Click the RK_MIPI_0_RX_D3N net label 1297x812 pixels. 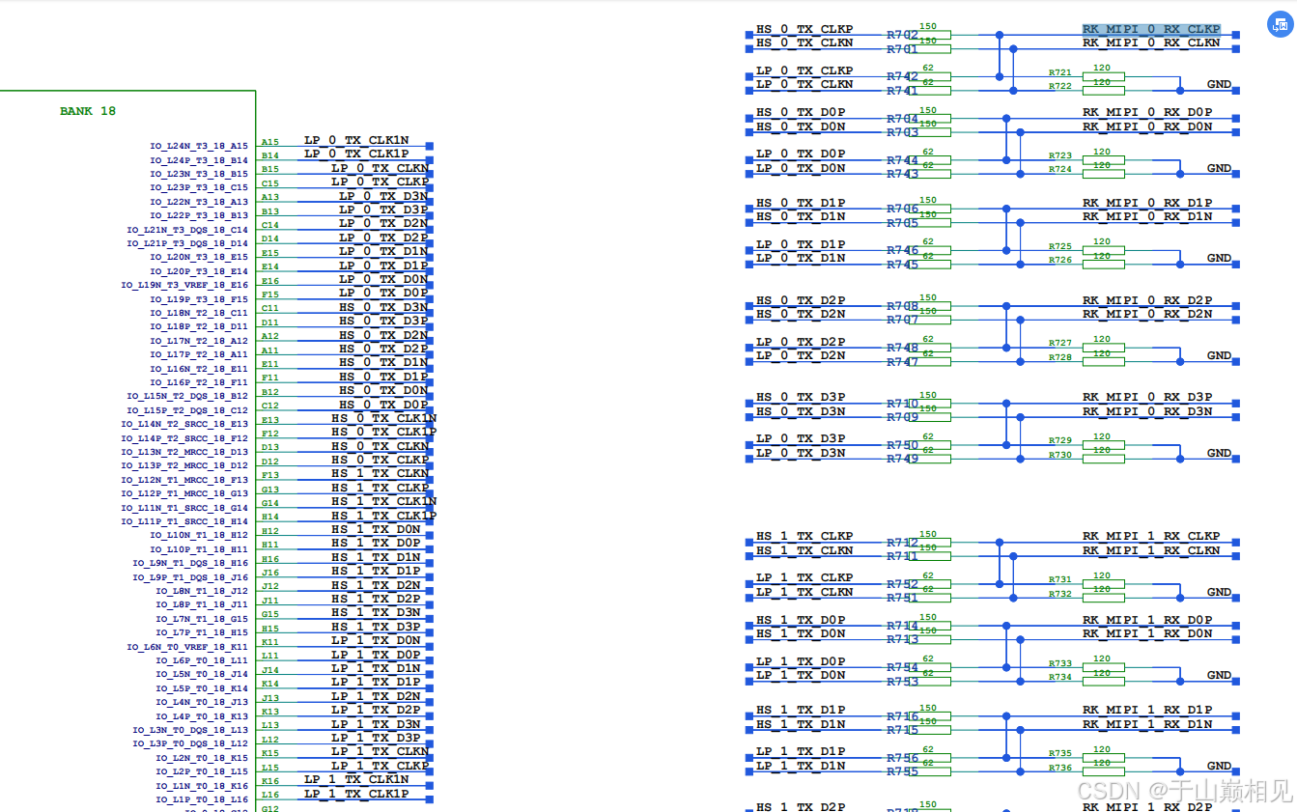[1147, 411]
